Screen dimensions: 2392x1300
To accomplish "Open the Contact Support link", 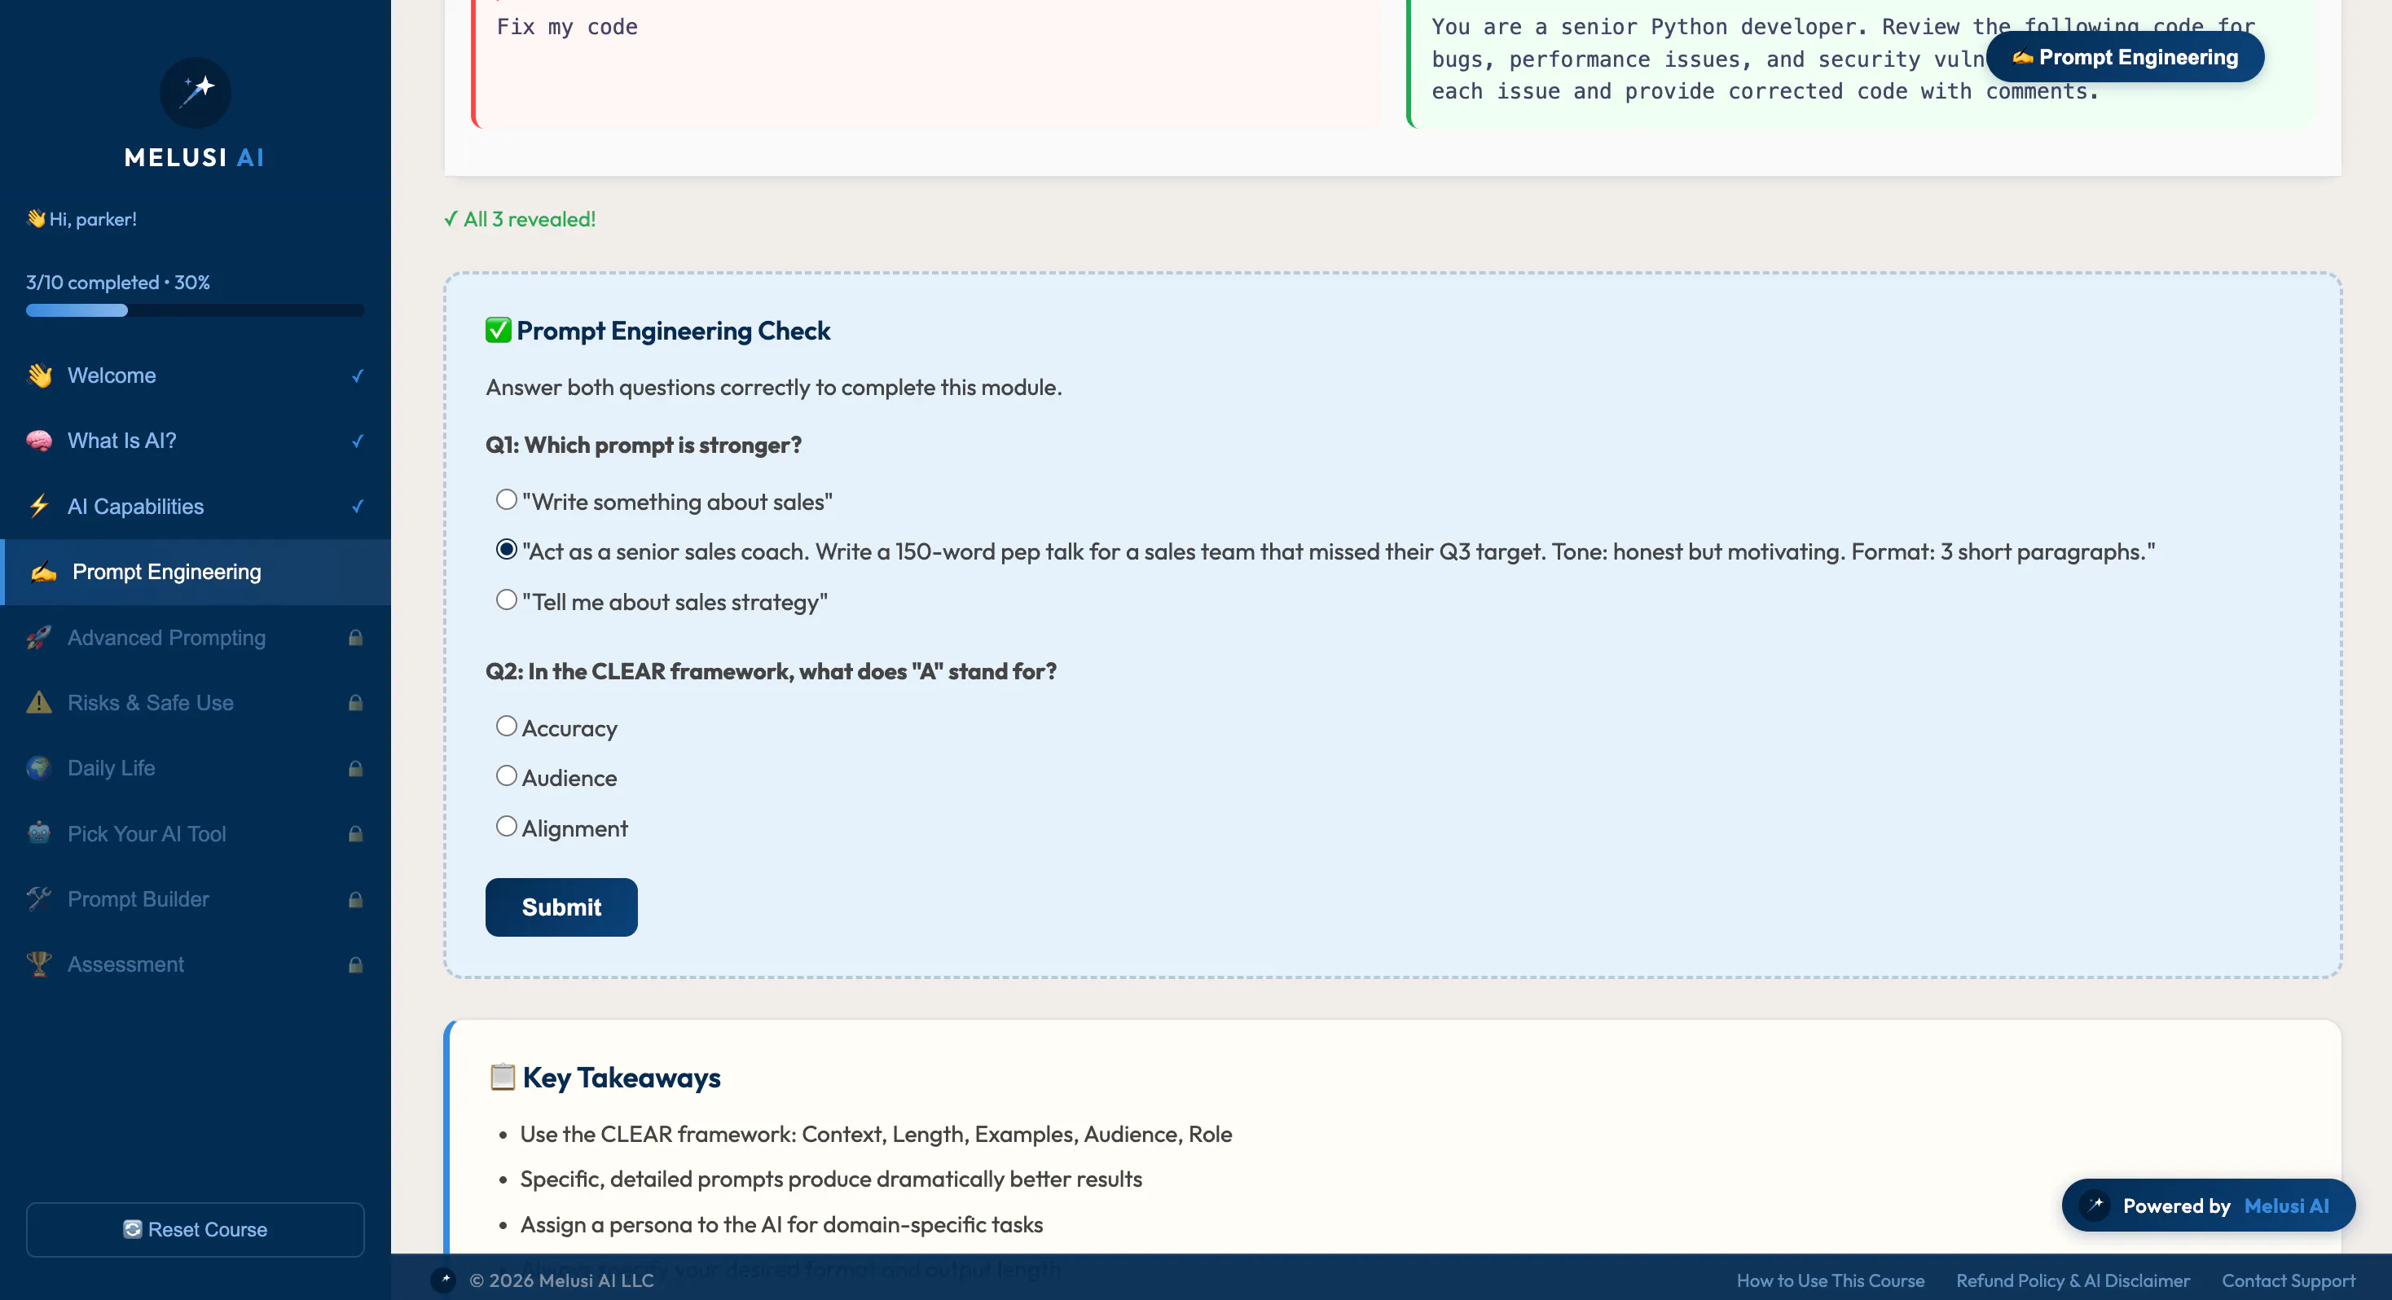I will [2288, 1280].
